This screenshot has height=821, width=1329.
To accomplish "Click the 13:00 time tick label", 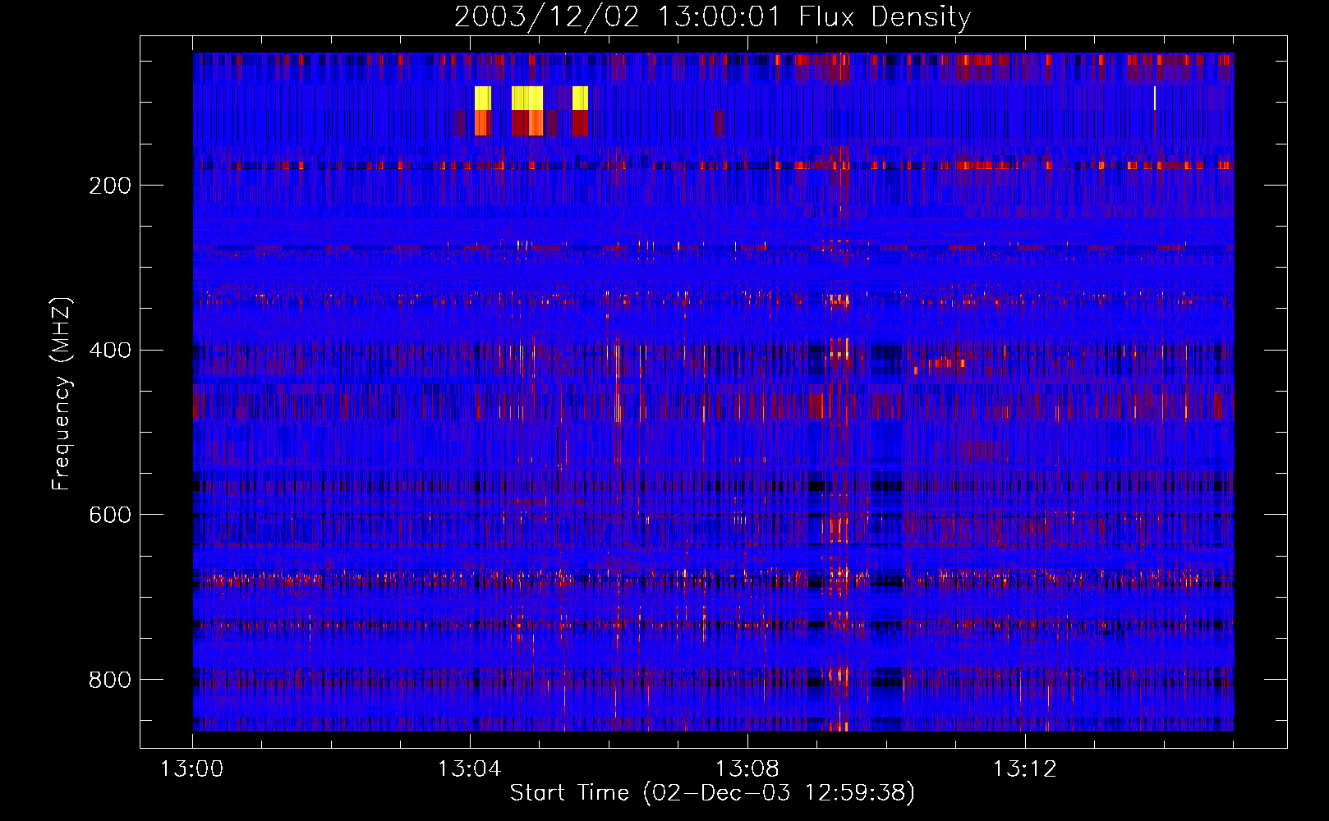I will (x=192, y=769).
